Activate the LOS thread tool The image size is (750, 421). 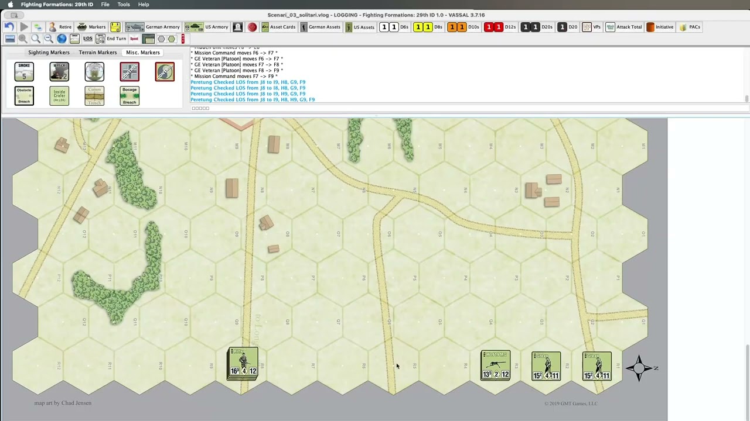pyautogui.click(x=87, y=39)
